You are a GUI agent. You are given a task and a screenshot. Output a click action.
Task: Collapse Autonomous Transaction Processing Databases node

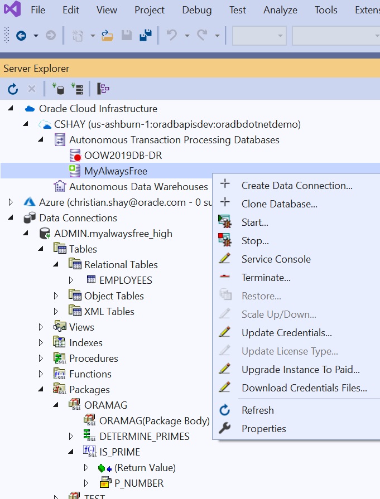pyautogui.click(x=40, y=139)
